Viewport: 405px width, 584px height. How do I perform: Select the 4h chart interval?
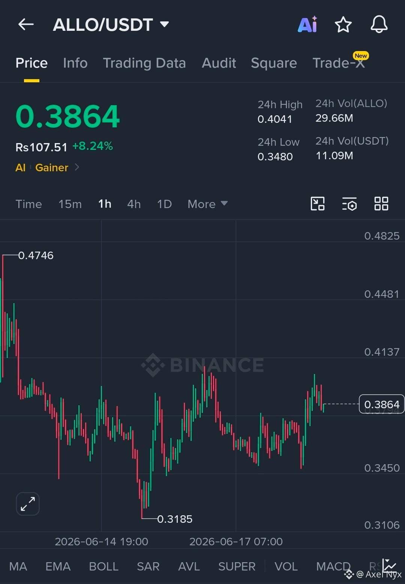(134, 204)
